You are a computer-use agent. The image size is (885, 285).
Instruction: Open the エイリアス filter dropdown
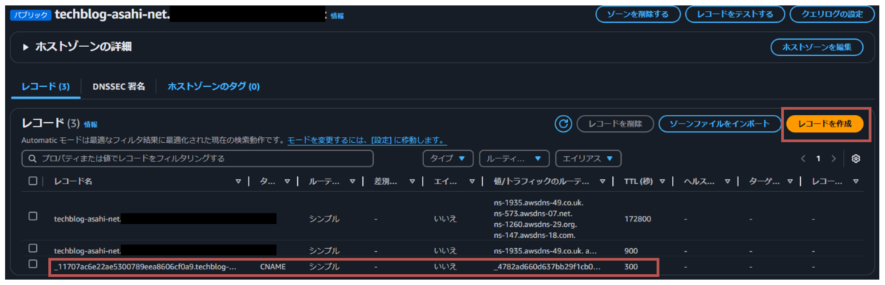[x=589, y=158]
